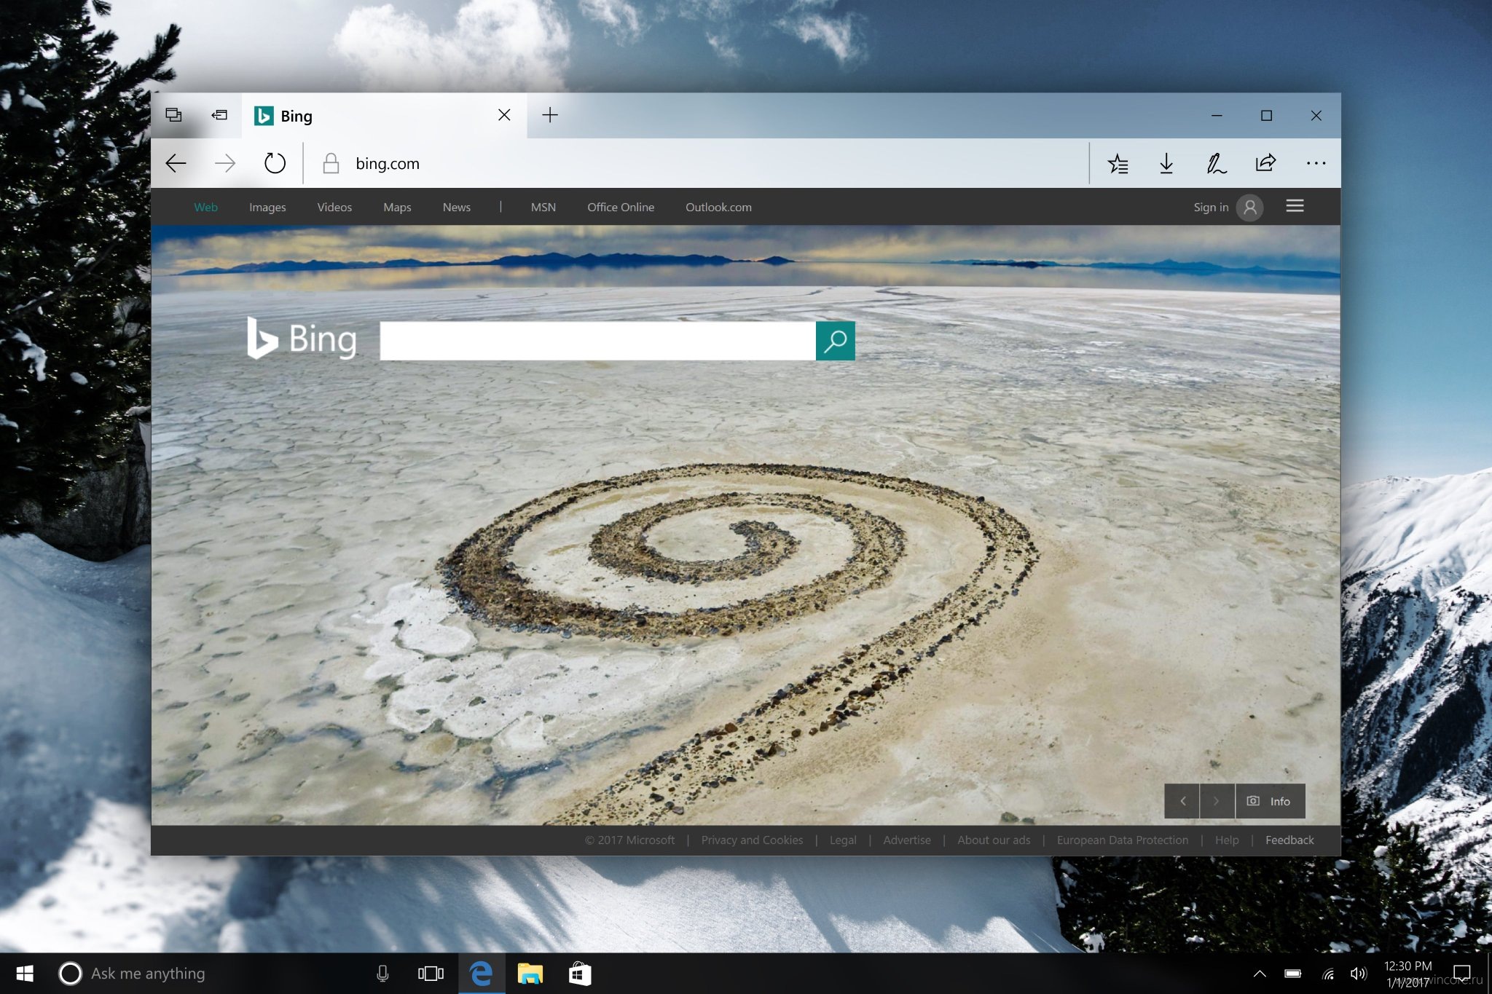This screenshot has width=1492, height=994.
Task: Switch to Images search
Action: [x=267, y=208]
